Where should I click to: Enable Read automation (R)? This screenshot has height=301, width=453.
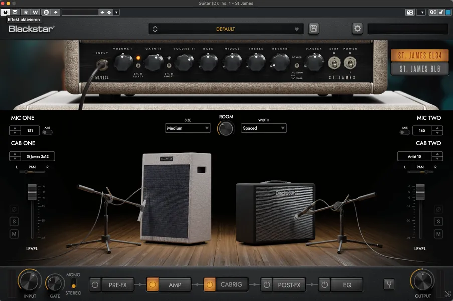(26, 12)
